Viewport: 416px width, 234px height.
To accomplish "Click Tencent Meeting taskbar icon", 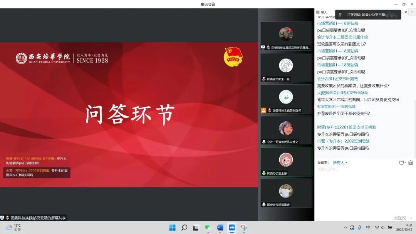I will (232, 227).
